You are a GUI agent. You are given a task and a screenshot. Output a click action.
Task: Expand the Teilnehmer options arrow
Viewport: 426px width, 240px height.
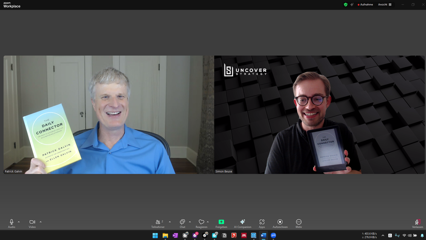pos(170,222)
